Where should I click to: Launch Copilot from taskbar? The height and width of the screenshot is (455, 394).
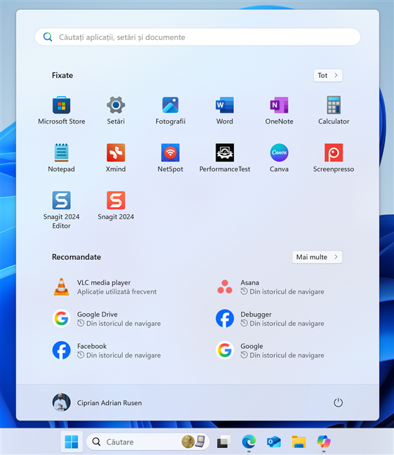[x=324, y=442]
